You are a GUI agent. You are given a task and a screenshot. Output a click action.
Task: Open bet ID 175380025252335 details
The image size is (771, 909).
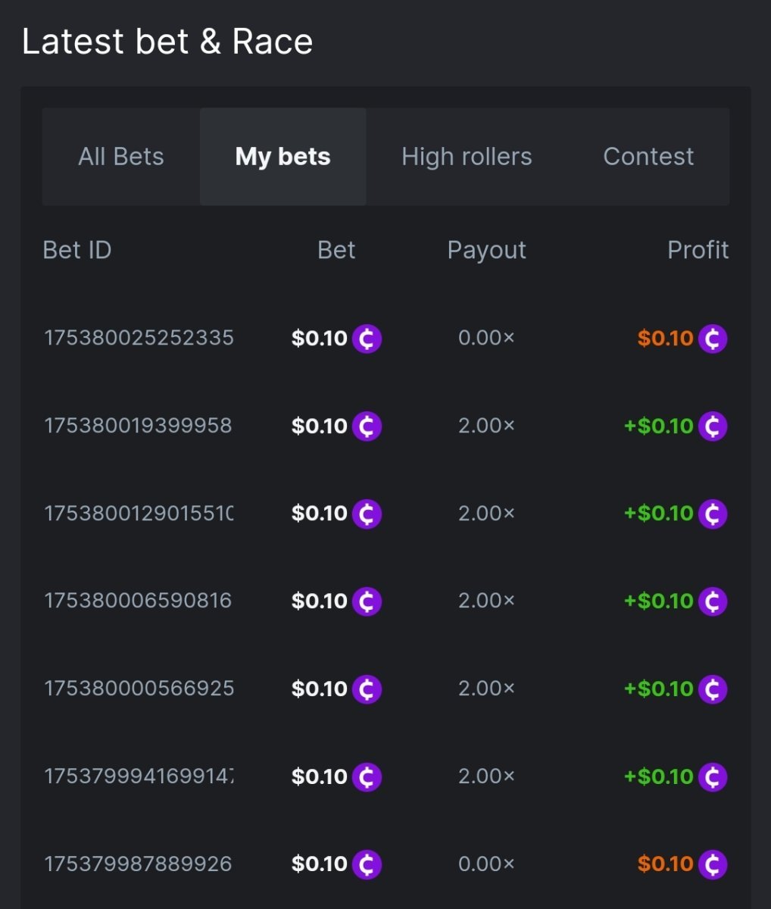139,338
